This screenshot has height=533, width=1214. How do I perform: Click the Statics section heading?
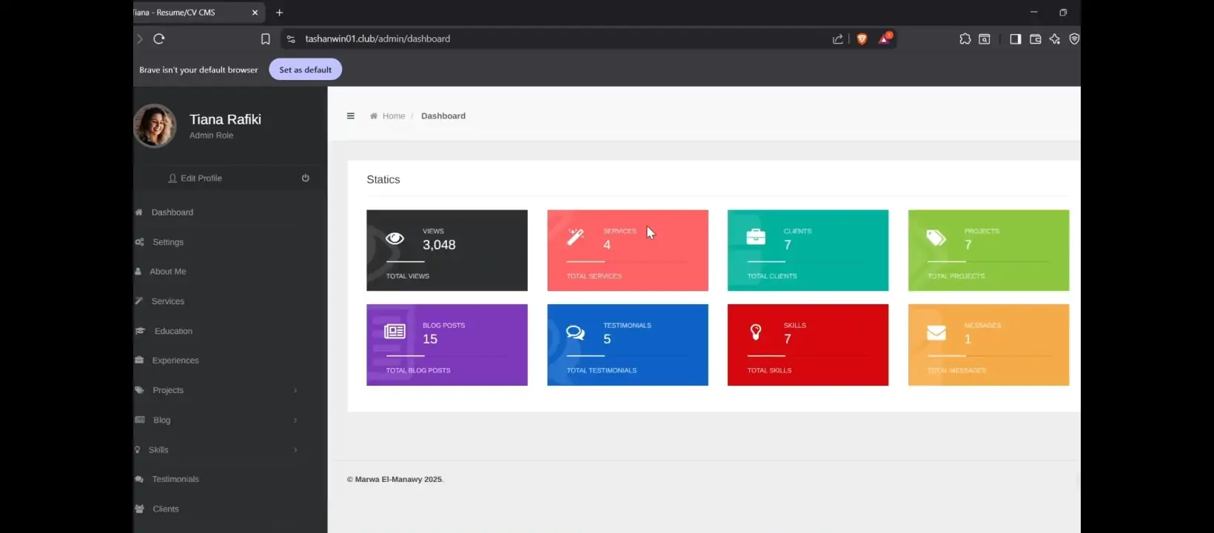tap(383, 180)
